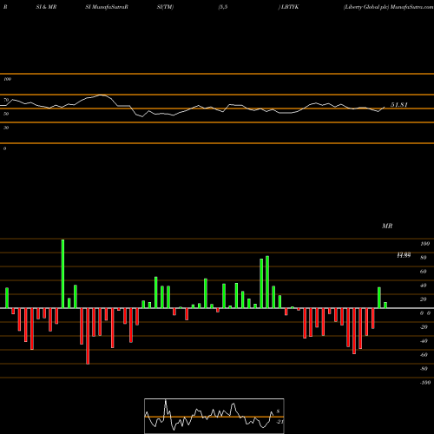Click the -60 label on MR axis

tap(424, 355)
